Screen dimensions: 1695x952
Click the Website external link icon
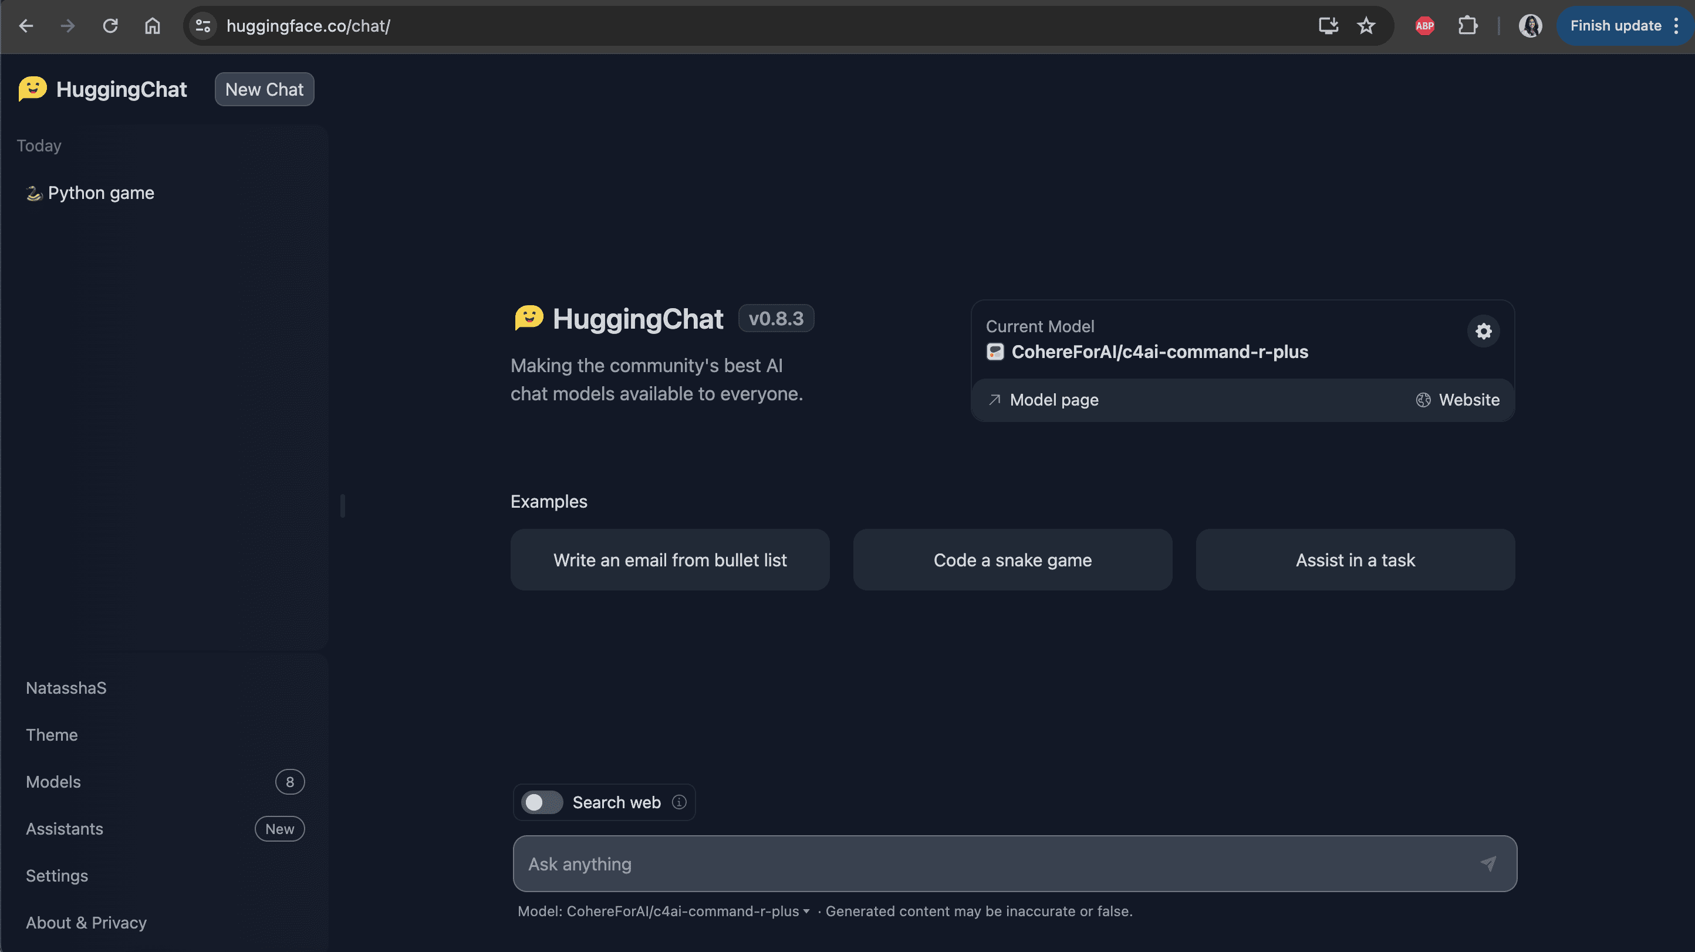click(1423, 399)
